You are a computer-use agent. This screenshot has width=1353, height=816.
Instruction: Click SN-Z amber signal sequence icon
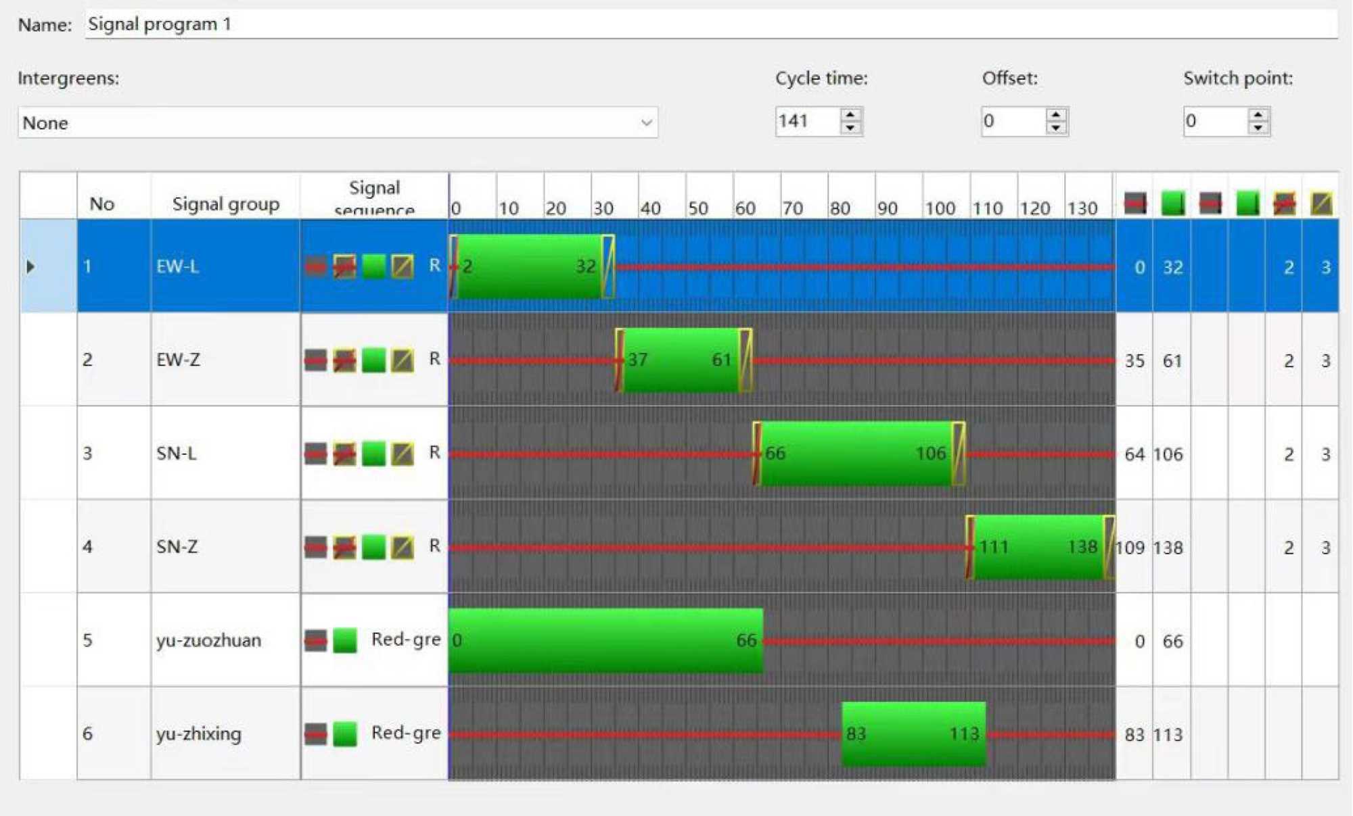(x=403, y=546)
